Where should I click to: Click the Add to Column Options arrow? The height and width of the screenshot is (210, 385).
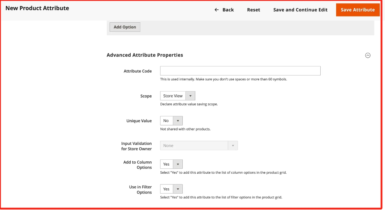pos(178,164)
